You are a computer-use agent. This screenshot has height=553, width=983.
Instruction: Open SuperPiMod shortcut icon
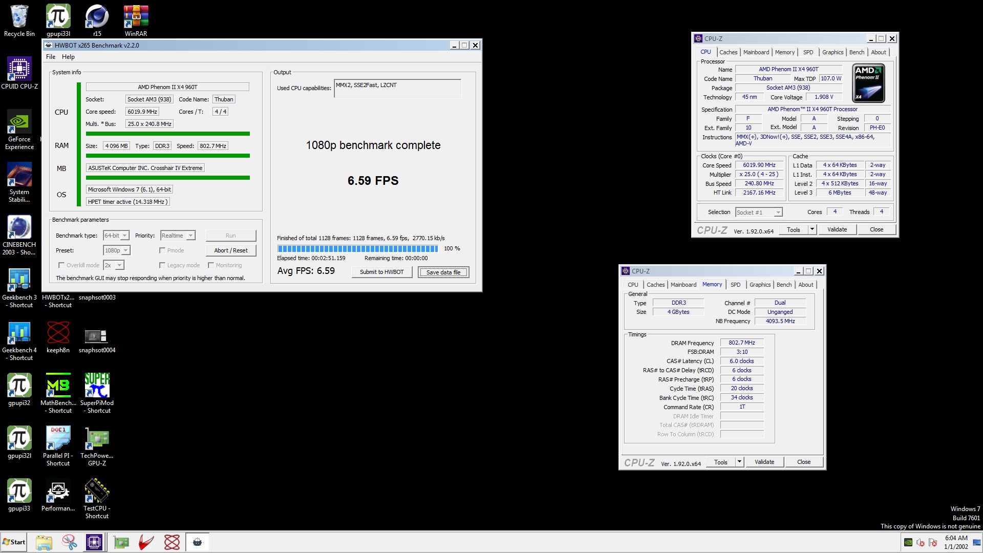coord(97,394)
